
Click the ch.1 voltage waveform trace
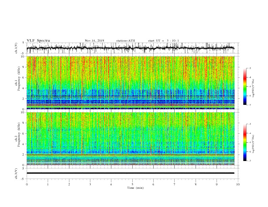[130, 48]
